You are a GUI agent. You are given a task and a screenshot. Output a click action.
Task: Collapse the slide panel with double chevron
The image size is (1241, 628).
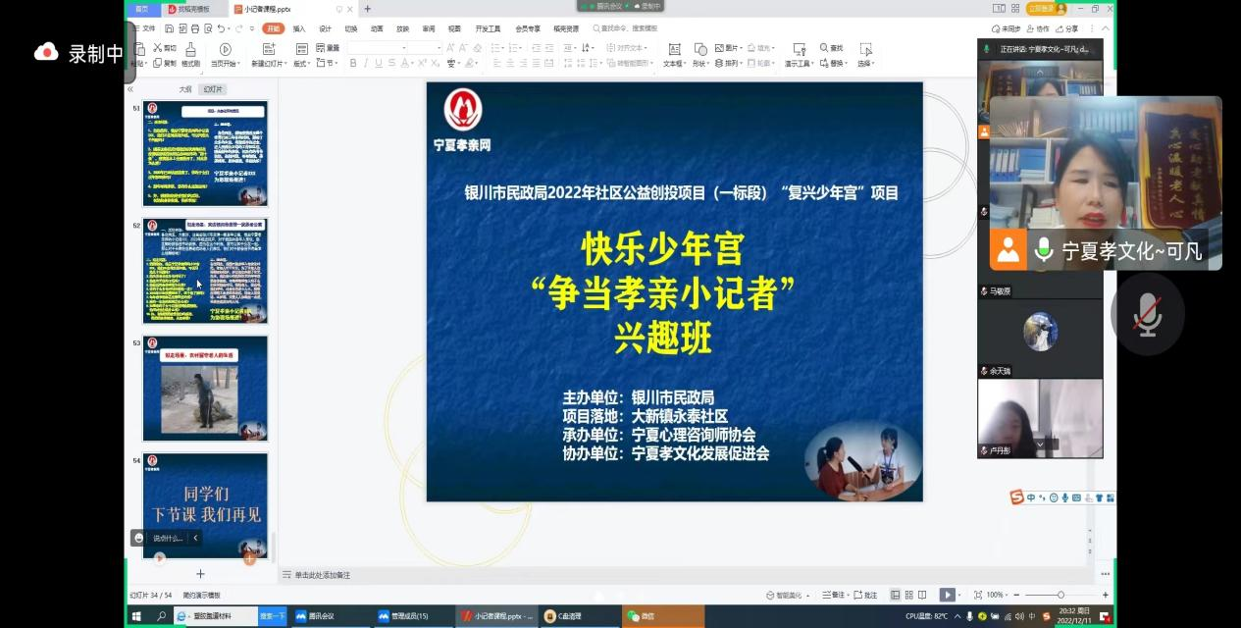tap(130, 89)
